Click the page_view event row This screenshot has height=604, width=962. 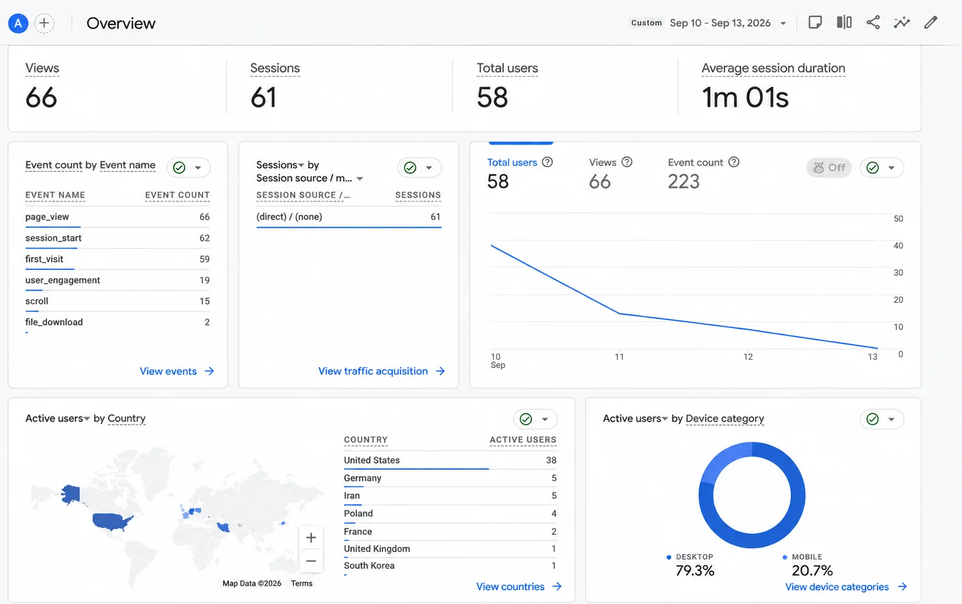click(117, 218)
